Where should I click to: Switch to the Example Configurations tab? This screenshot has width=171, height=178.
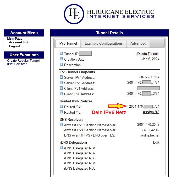click(103, 43)
